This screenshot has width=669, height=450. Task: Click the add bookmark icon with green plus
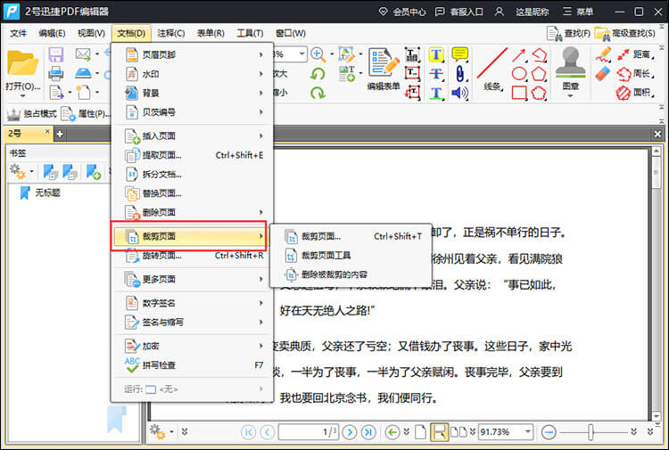tap(93, 172)
